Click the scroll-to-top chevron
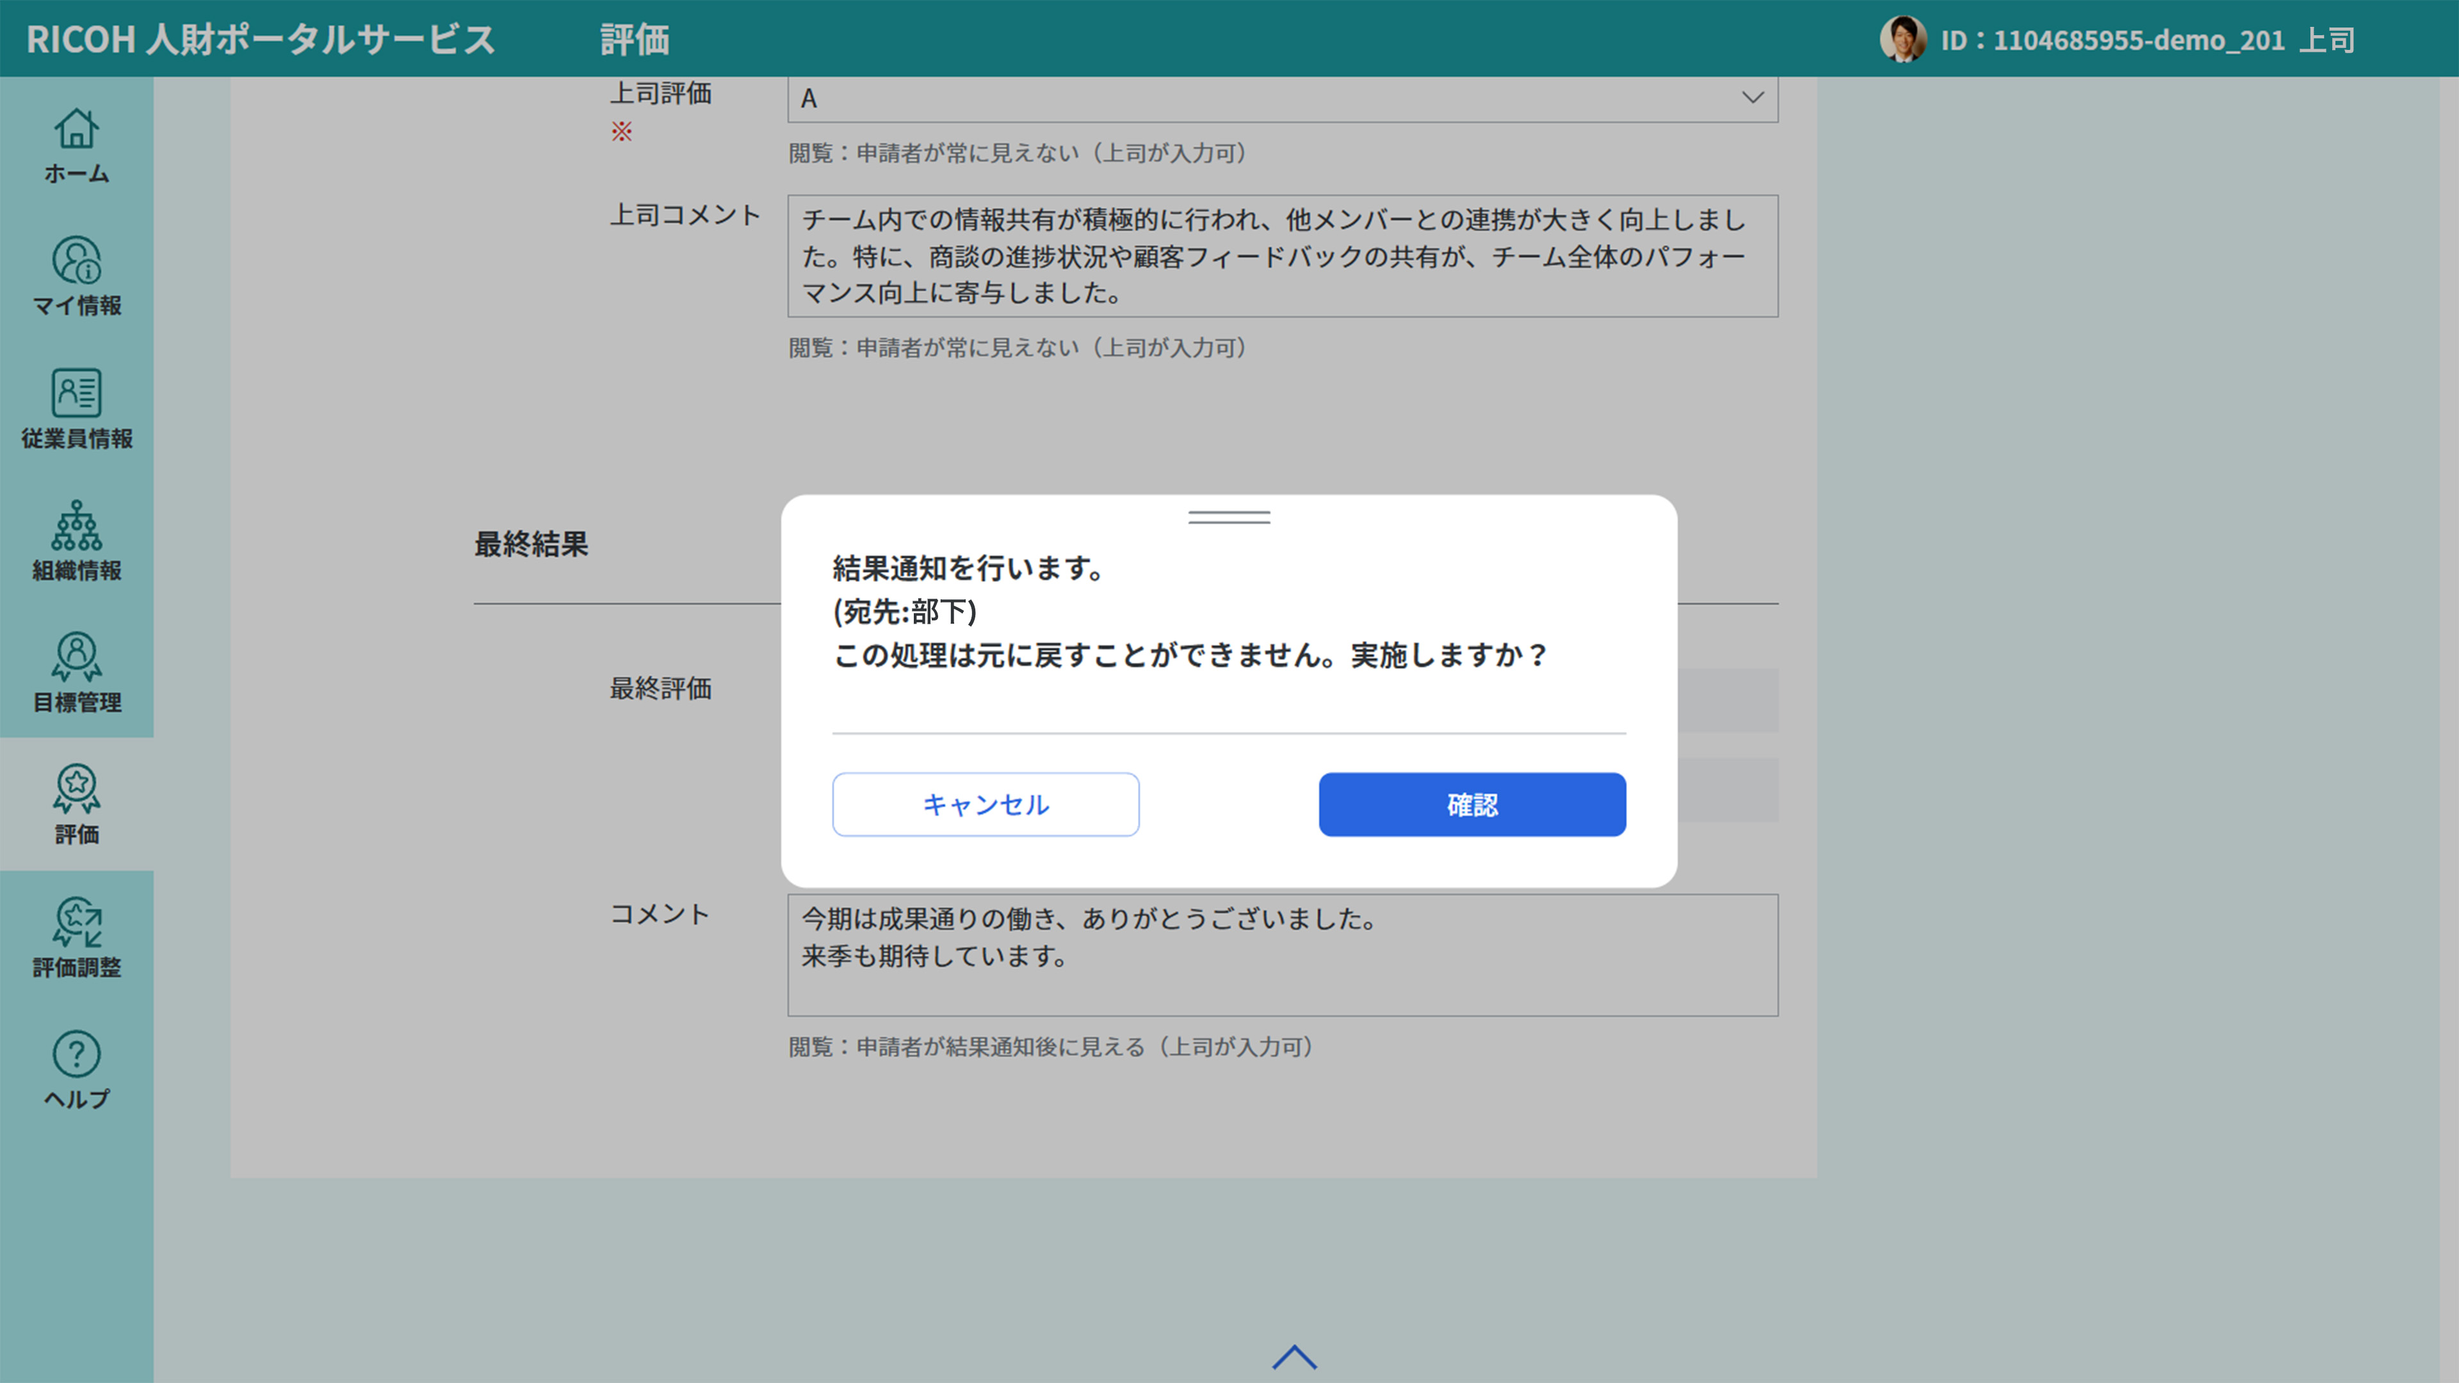 [x=1295, y=1356]
